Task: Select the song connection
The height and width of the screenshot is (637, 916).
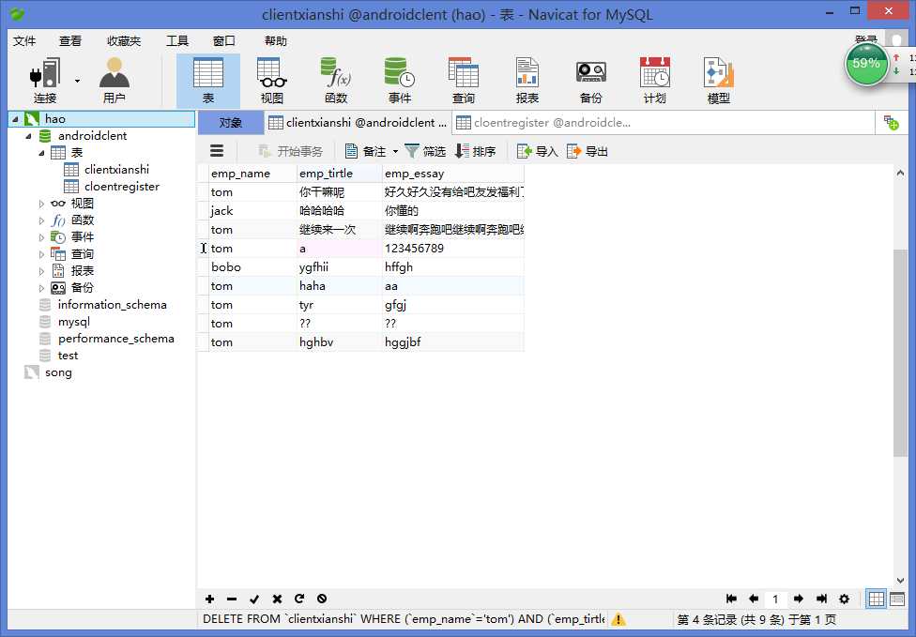Action: 58,372
